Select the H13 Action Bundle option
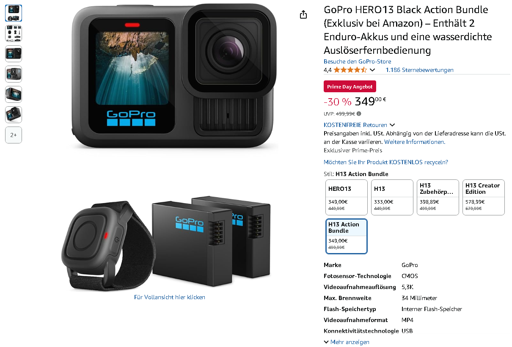The height and width of the screenshot is (347, 512). click(x=347, y=236)
